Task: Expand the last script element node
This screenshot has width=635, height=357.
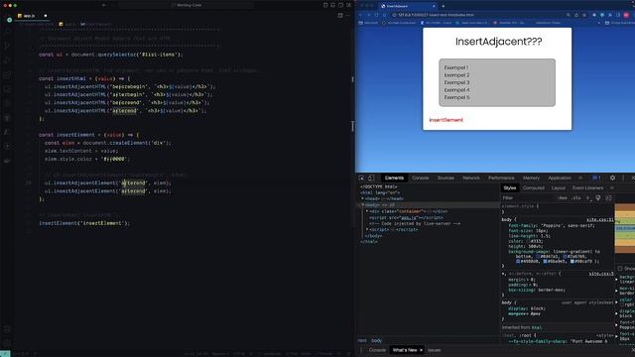Action: [367, 229]
